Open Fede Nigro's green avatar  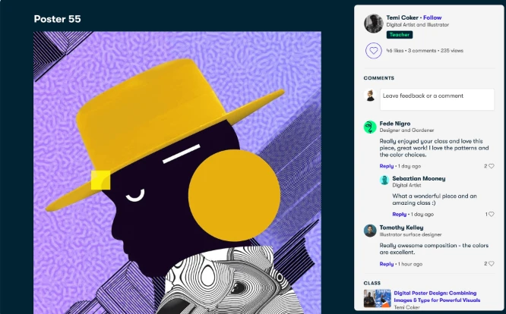click(x=370, y=127)
